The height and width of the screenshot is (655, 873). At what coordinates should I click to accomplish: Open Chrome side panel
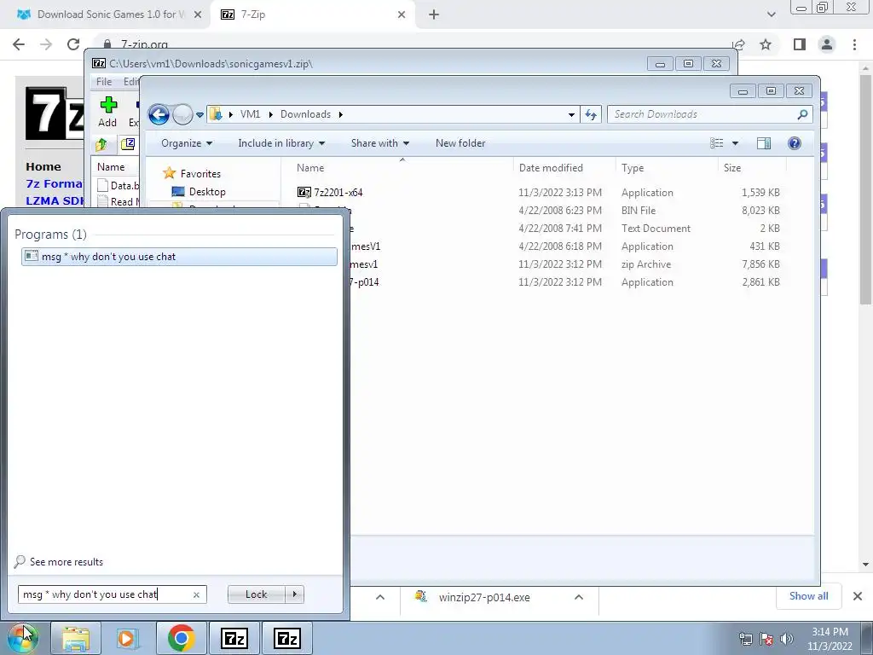click(x=800, y=44)
